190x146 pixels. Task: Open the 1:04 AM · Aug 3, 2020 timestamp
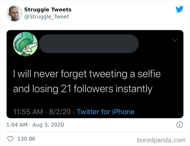tap(35, 125)
